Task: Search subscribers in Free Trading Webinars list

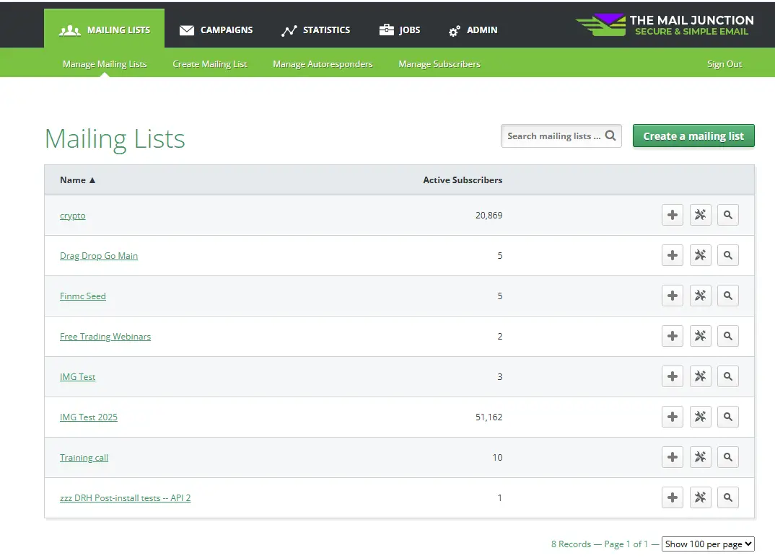Action: (727, 335)
